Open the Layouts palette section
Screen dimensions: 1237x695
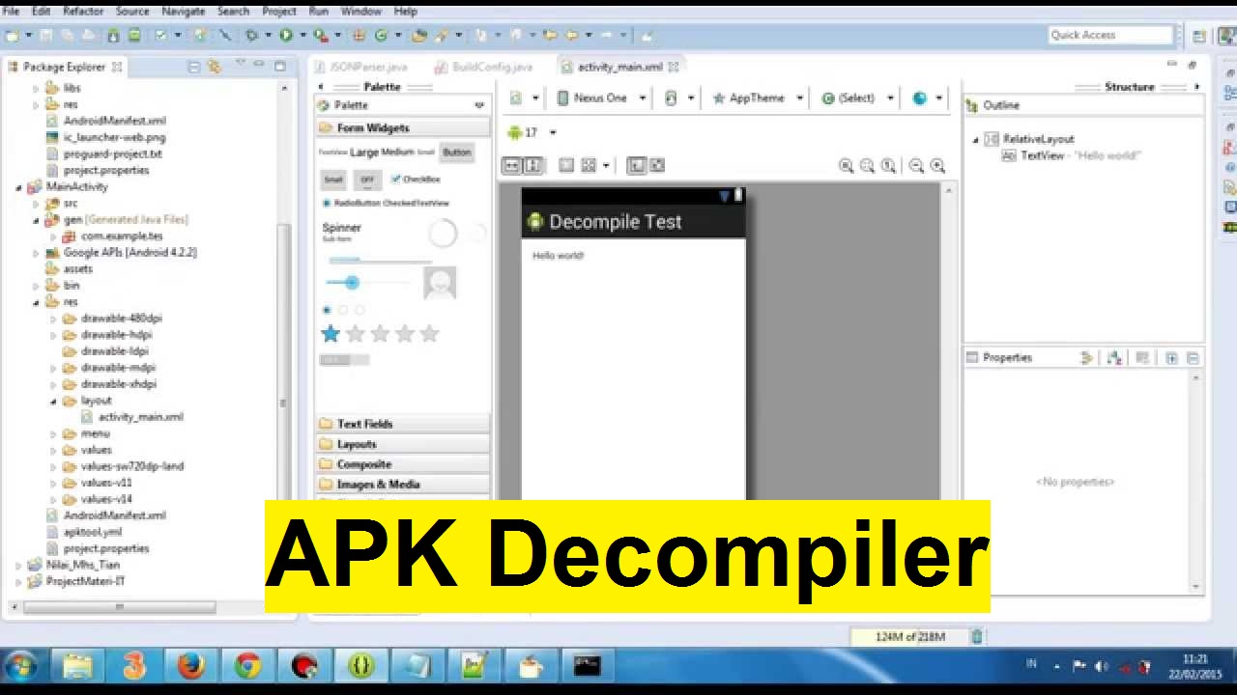point(403,444)
